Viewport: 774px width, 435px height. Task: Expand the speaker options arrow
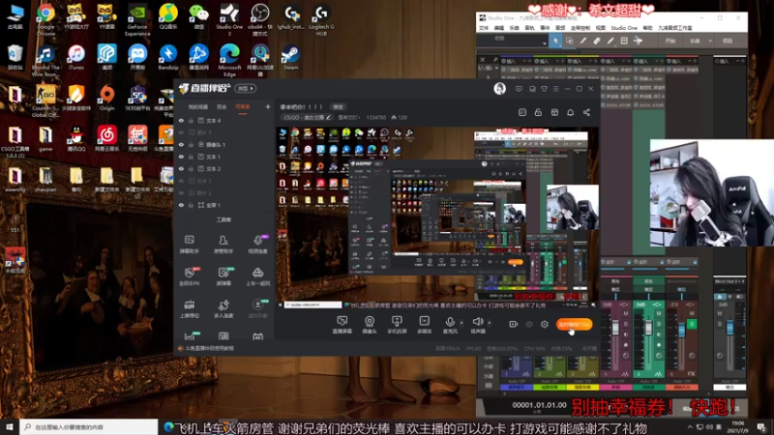pyautogui.click(x=490, y=323)
